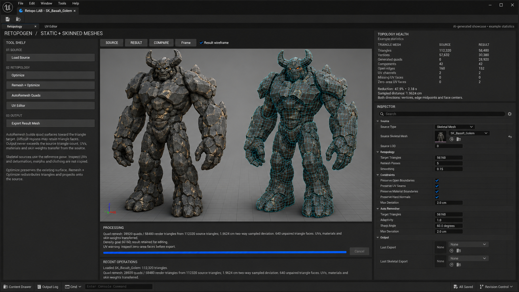This screenshot has width=519, height=292.
Task: Open the Content Drawer
Action: tap(17, 287)
